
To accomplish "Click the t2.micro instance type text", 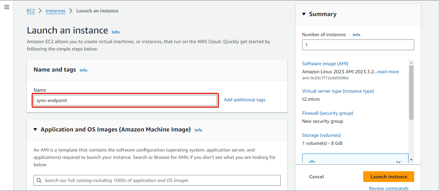I will 311,99.
